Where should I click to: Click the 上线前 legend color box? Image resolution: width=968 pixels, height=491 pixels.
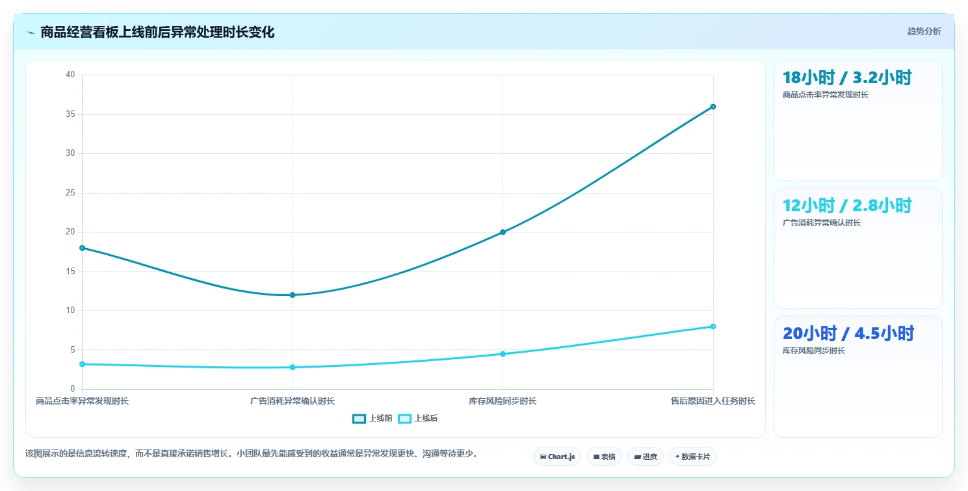click(x=359, y=418)
